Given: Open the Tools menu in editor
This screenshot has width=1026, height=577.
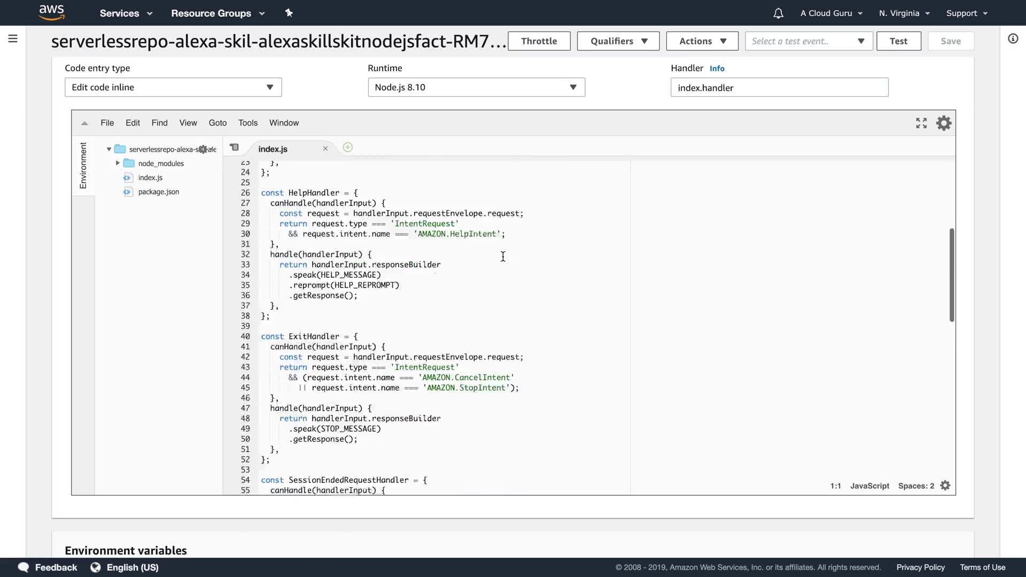Looking at the screenshot, I should pos(247,123).
